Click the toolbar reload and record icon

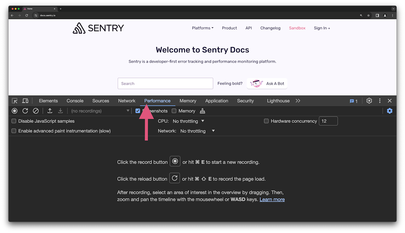click(x=25, y=111)
